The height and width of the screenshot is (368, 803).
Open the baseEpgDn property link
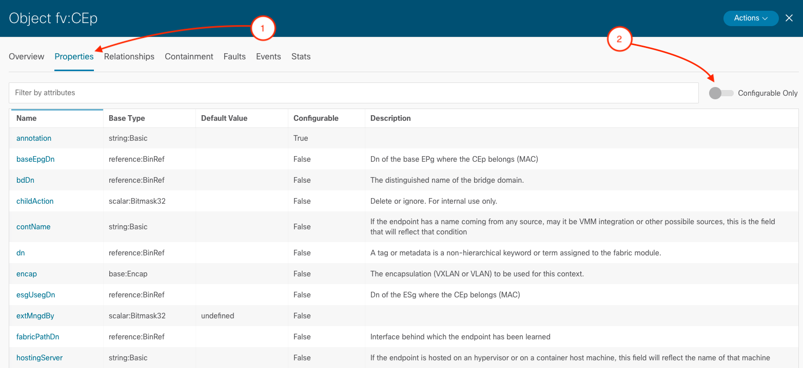coord(35,159)
